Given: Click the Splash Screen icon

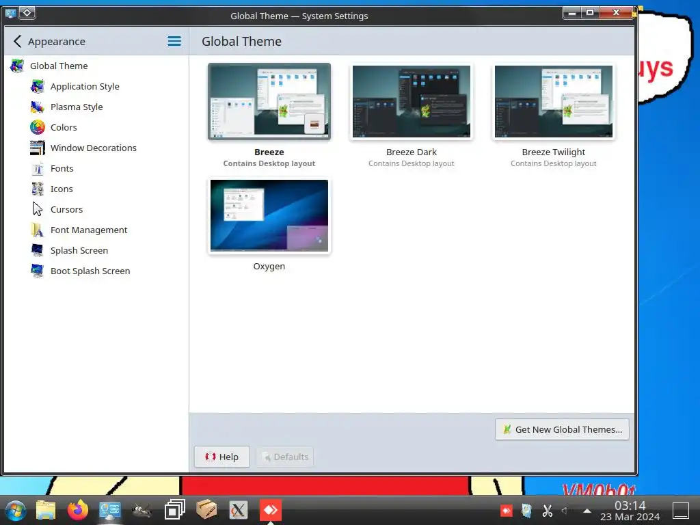Looking at the screenshot, I should [x=38, y=250].
